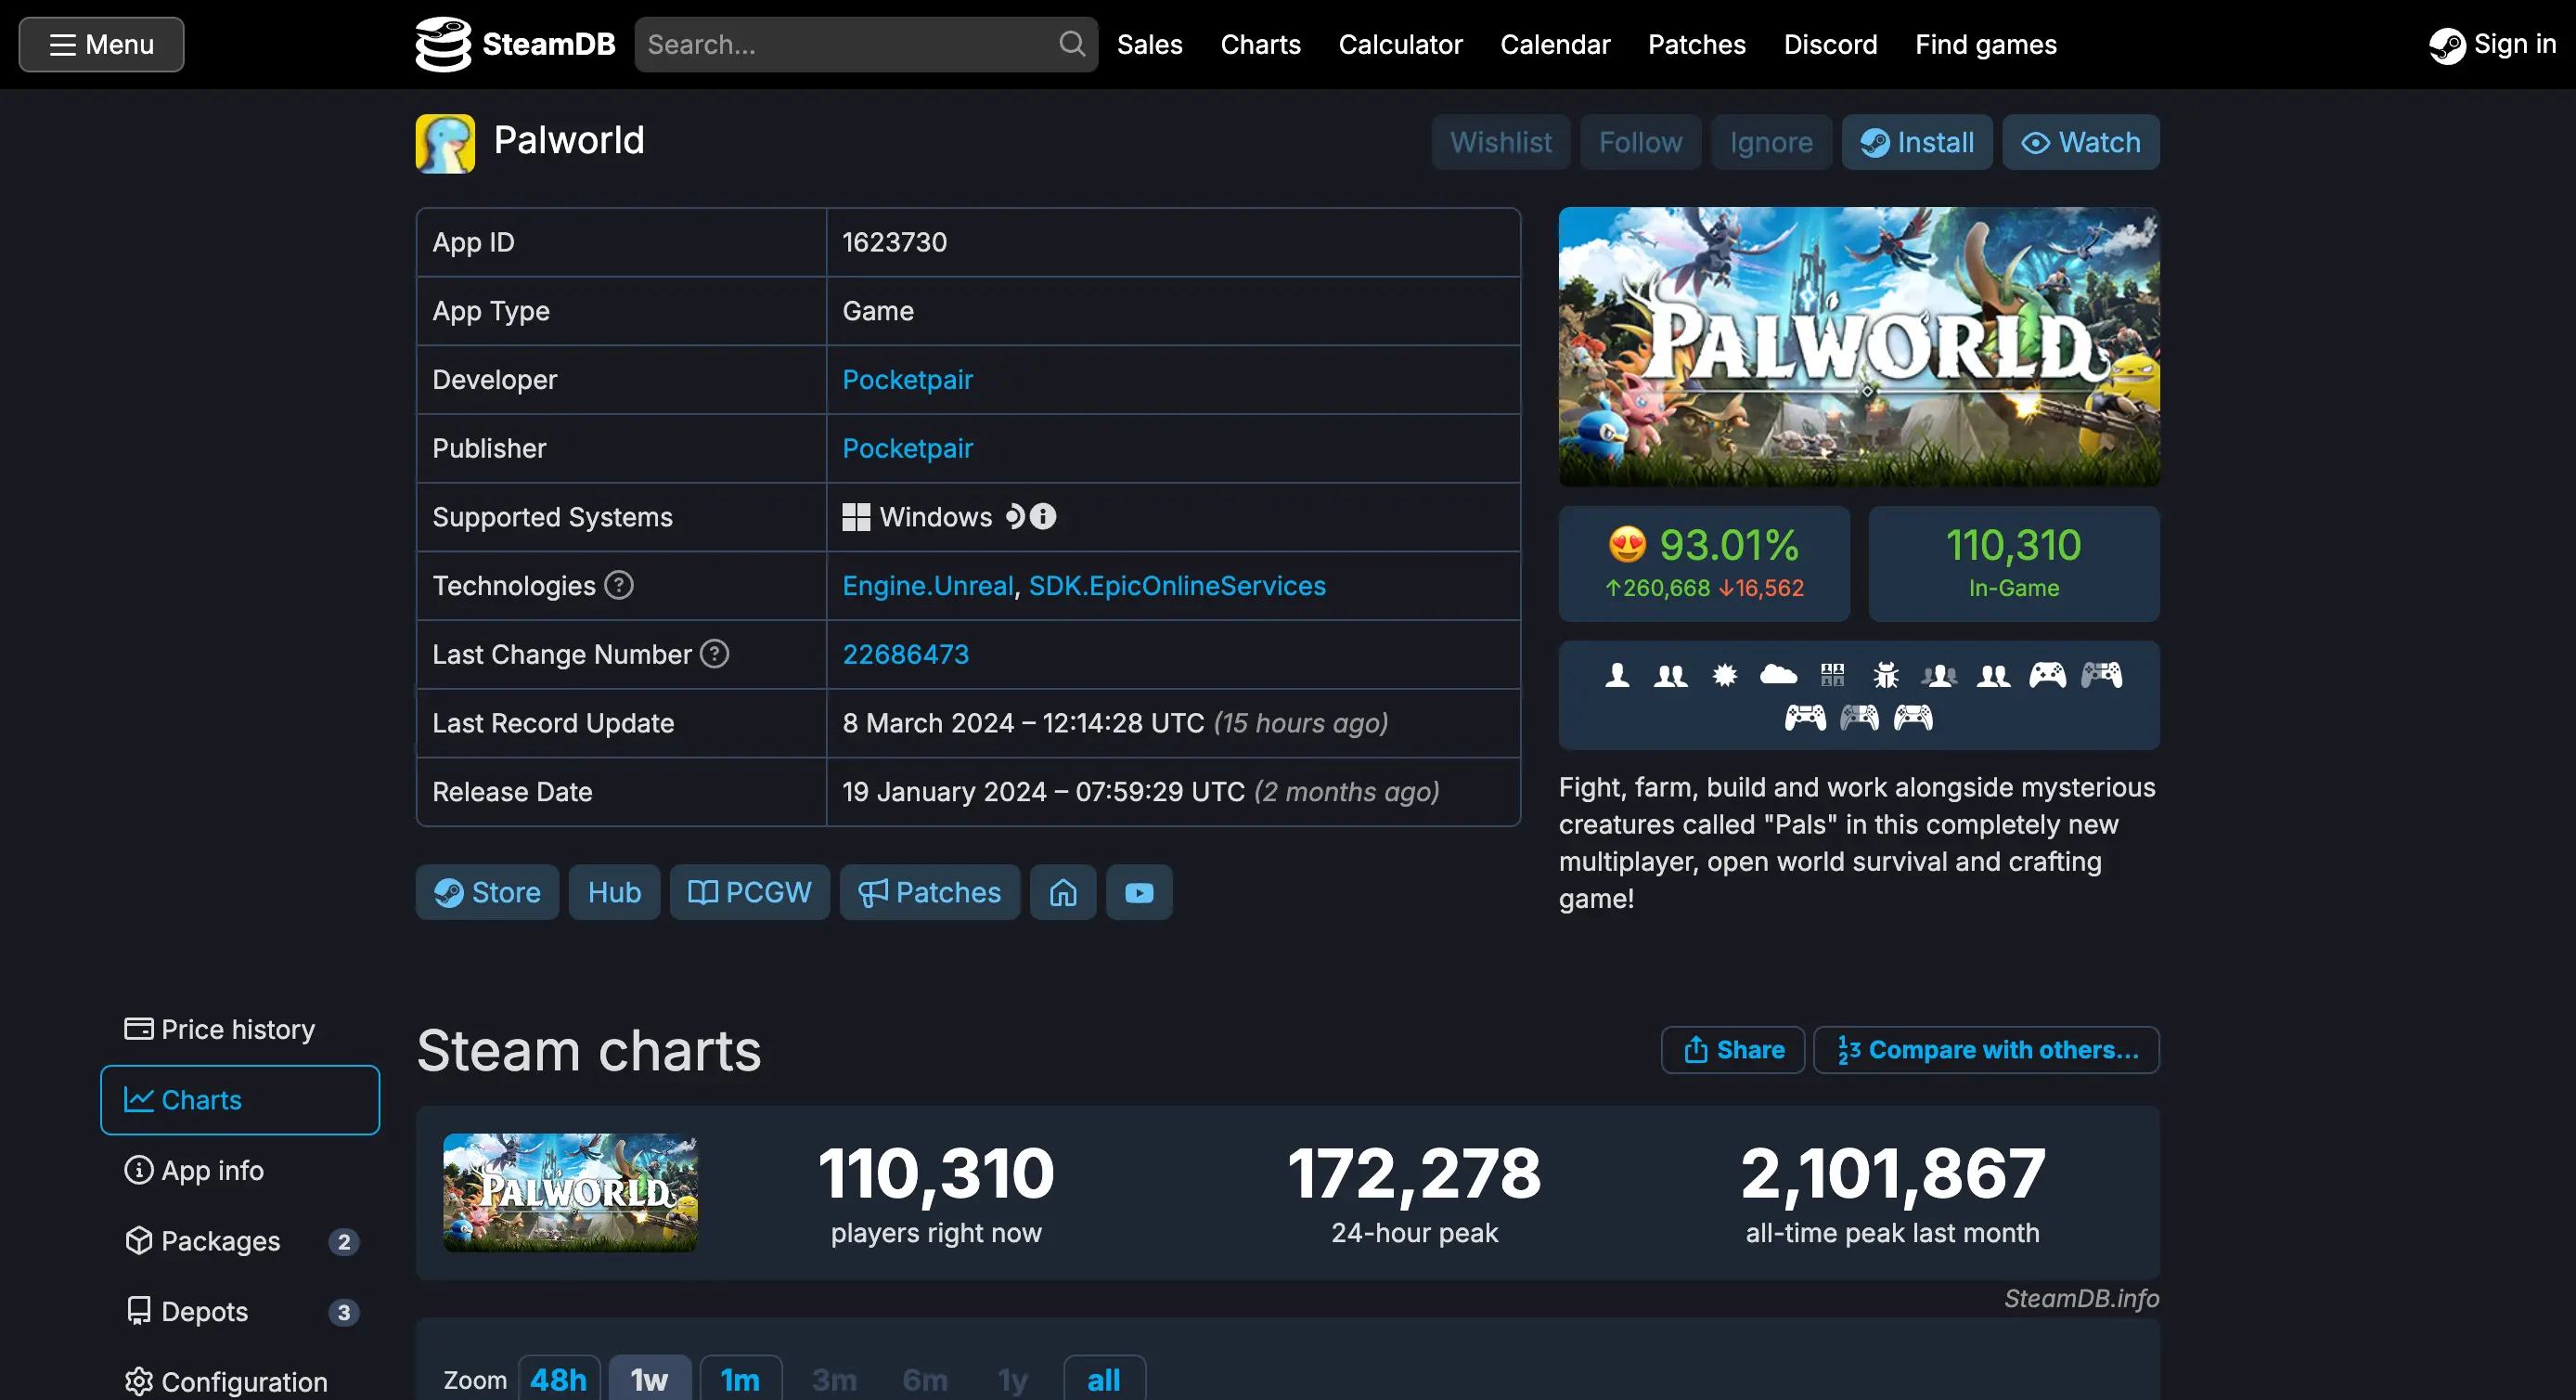The width and height of the screenshot is (2576, 1400).
Task: Set chart zoom to 48h
Action: [558, 1380]
